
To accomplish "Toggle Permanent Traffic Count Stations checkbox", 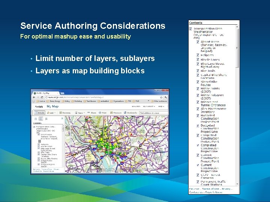I will point(198,181).
